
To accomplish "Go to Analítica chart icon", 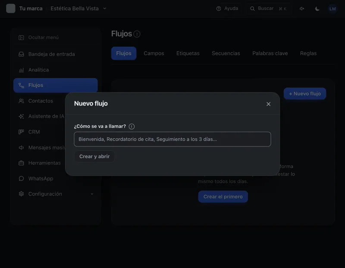I will 21,70.
